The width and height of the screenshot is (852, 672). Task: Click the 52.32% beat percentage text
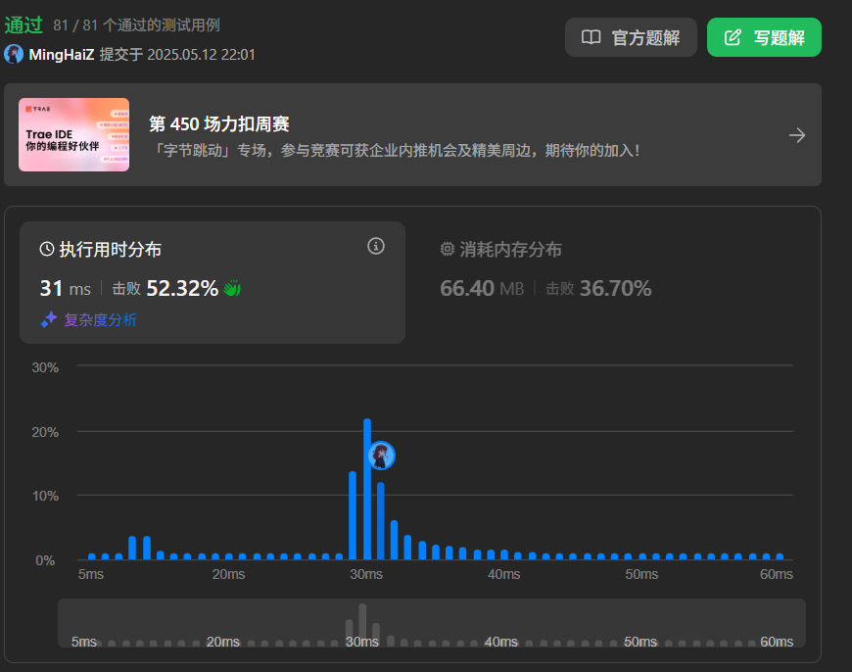(182, 288)
